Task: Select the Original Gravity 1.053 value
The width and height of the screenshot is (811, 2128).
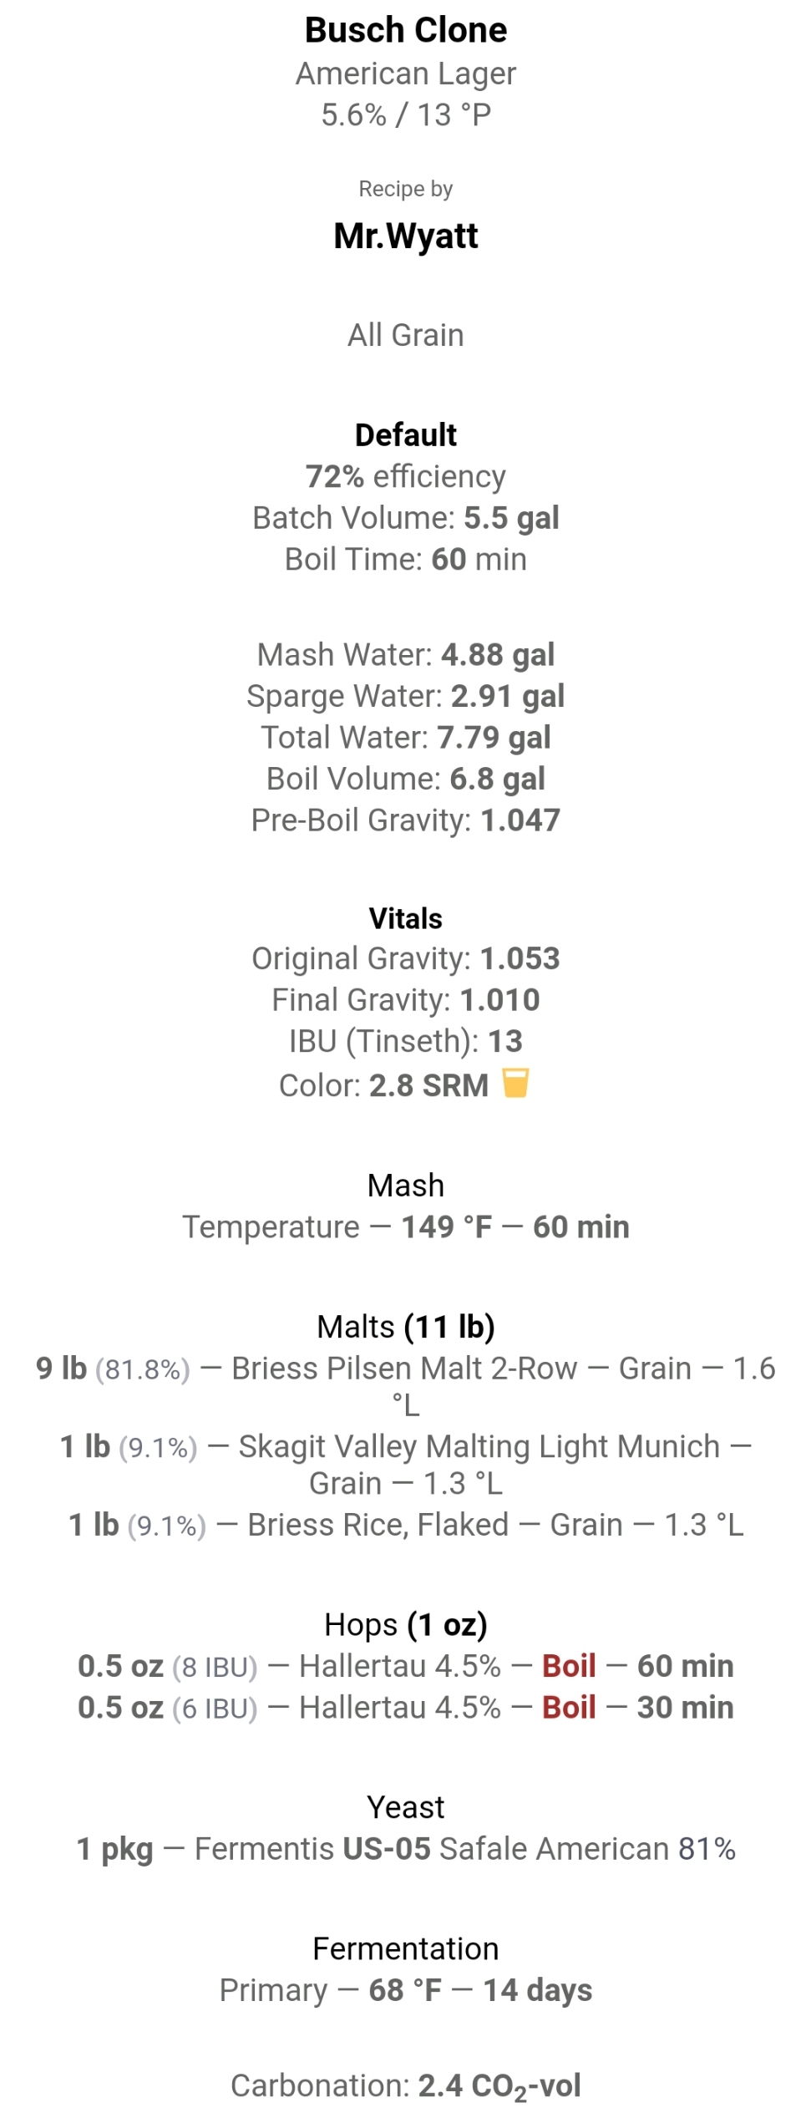Action: click(x=520, y=958)
